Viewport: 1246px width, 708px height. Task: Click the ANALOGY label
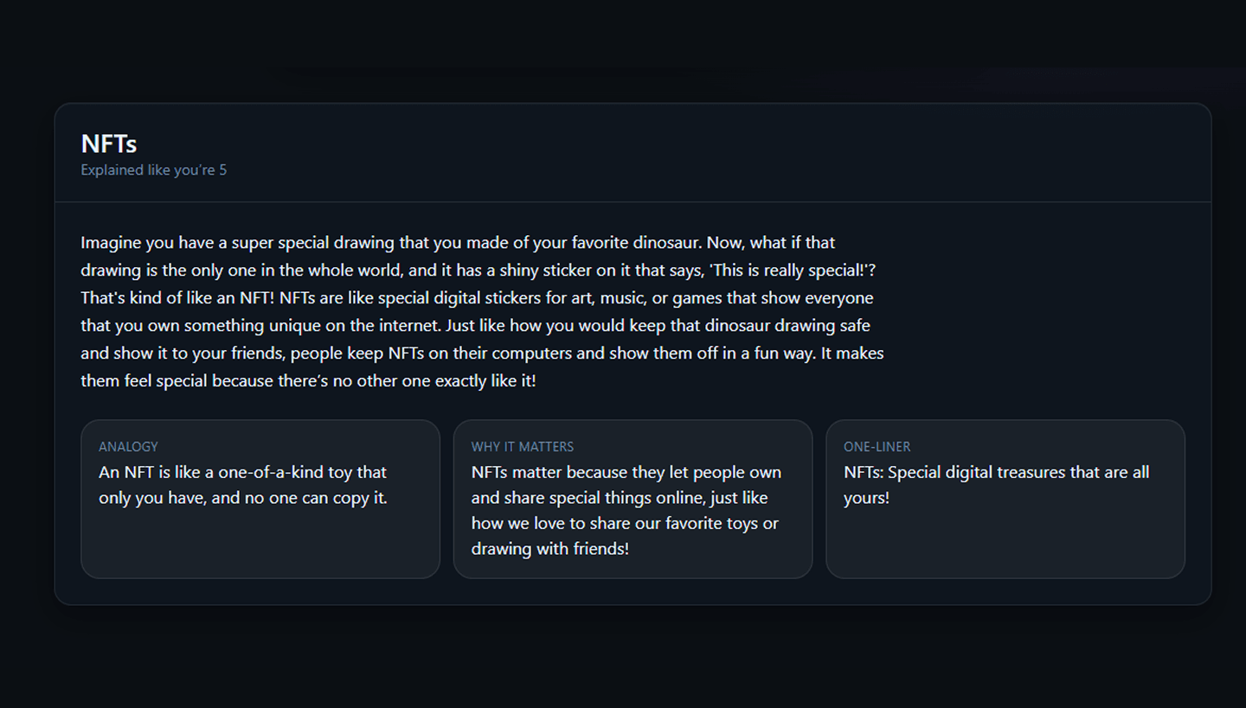128,447
